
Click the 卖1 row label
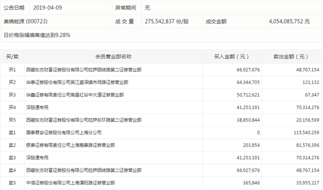click(x=12, y=133)
